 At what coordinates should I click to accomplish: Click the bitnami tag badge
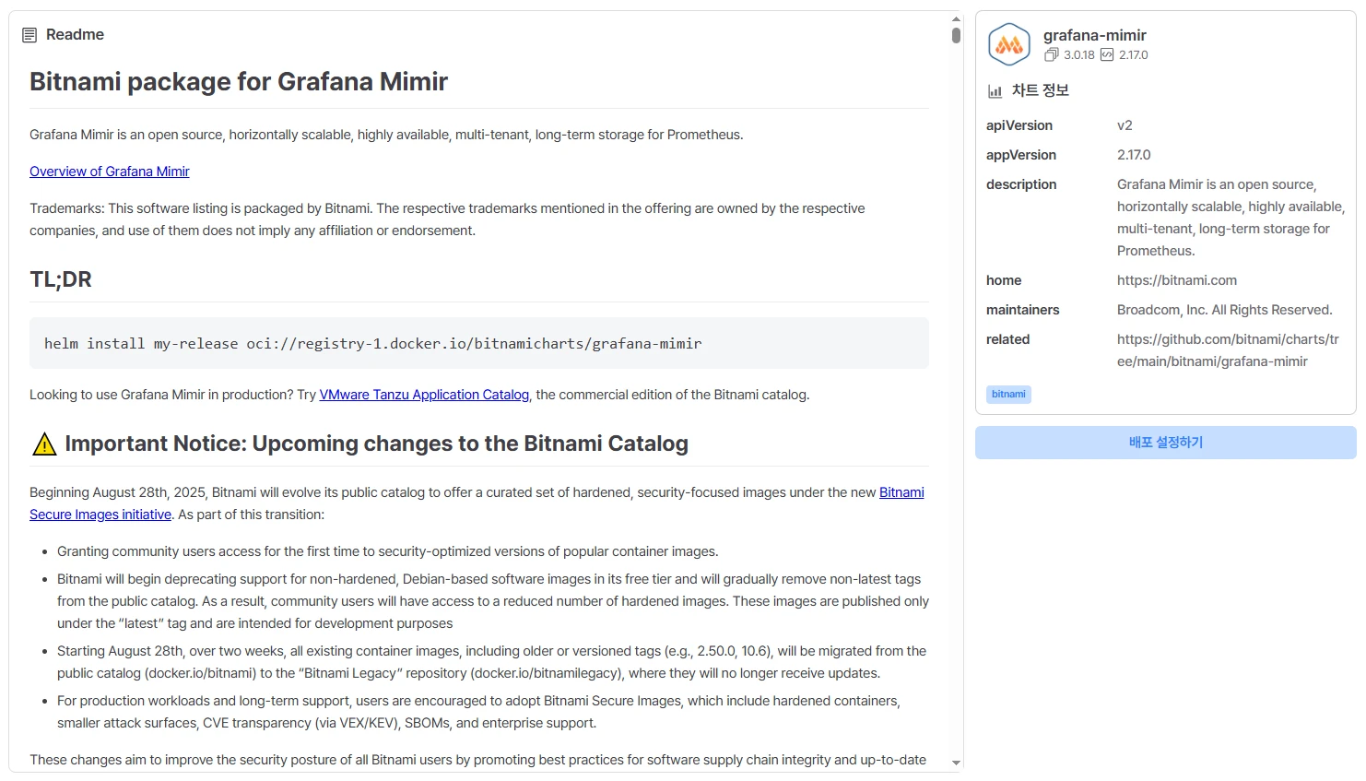click(x=1008, y=395)
